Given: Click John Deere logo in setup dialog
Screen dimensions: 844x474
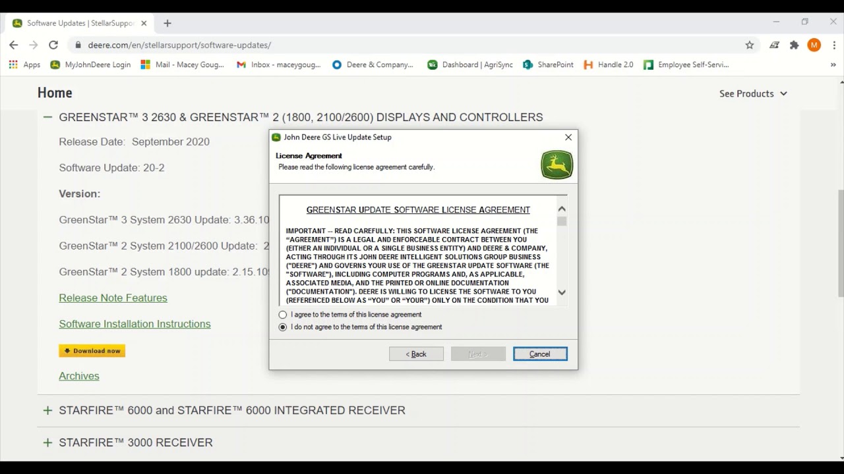Looking at the screenshot, I should tap(557, 165).
